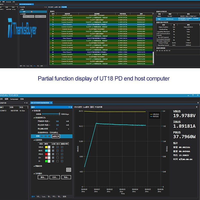Click the overflow arrow at chart tab bar's right end
This screenshot has height=200, width=200.
click(x=198, y=103)
